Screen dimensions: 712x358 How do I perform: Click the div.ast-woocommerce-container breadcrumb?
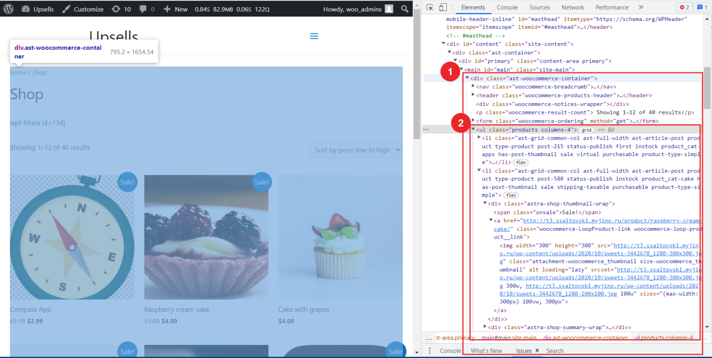(586, 338)
